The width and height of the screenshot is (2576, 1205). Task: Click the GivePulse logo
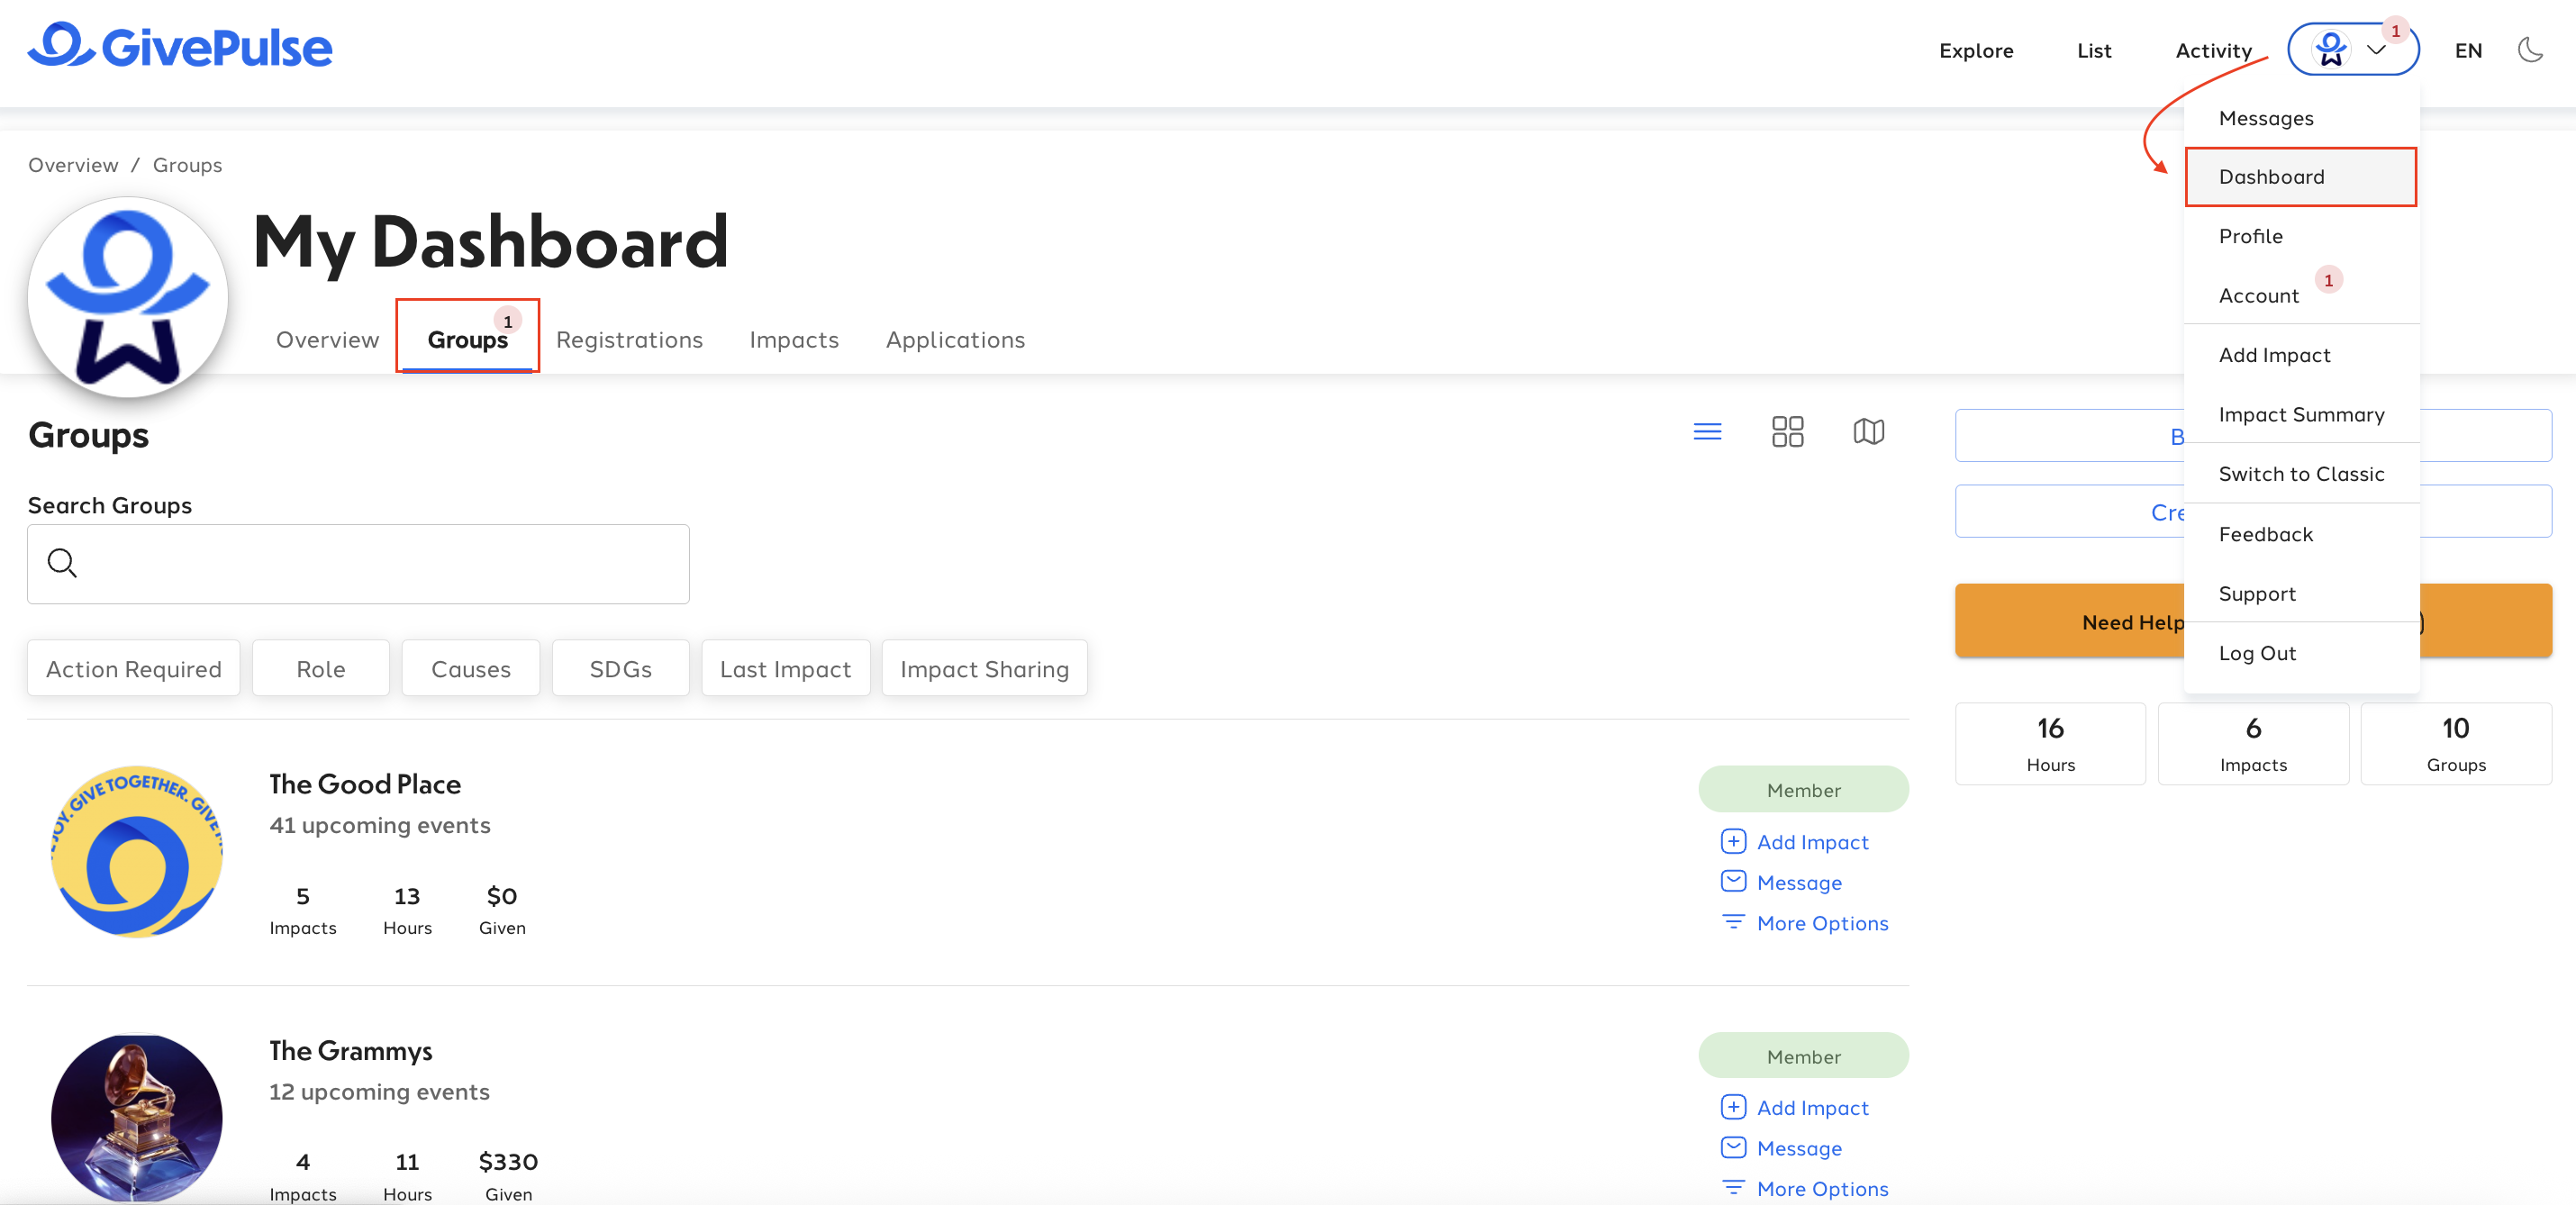(180, 46)
